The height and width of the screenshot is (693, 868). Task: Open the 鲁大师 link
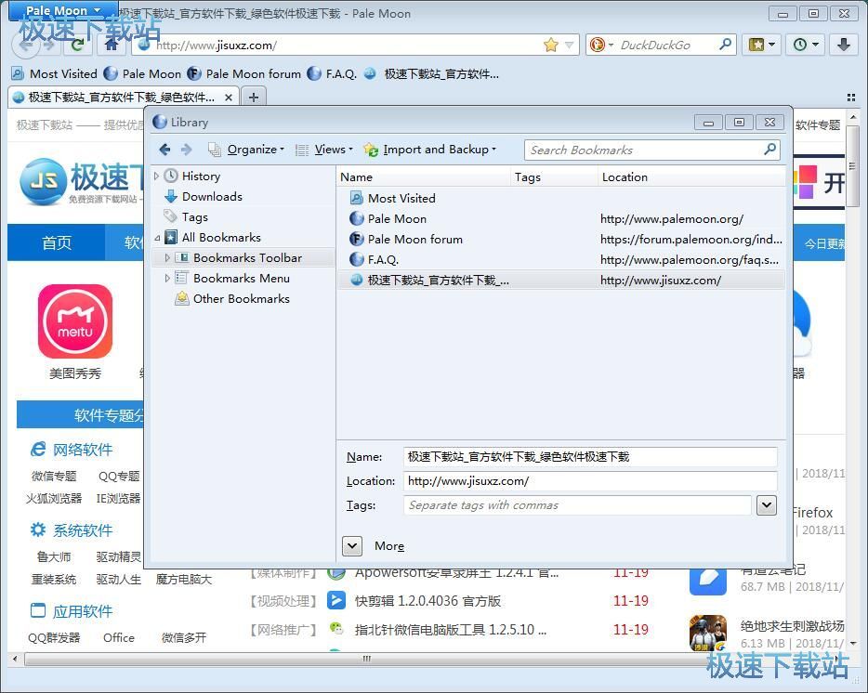click(54, 556)
